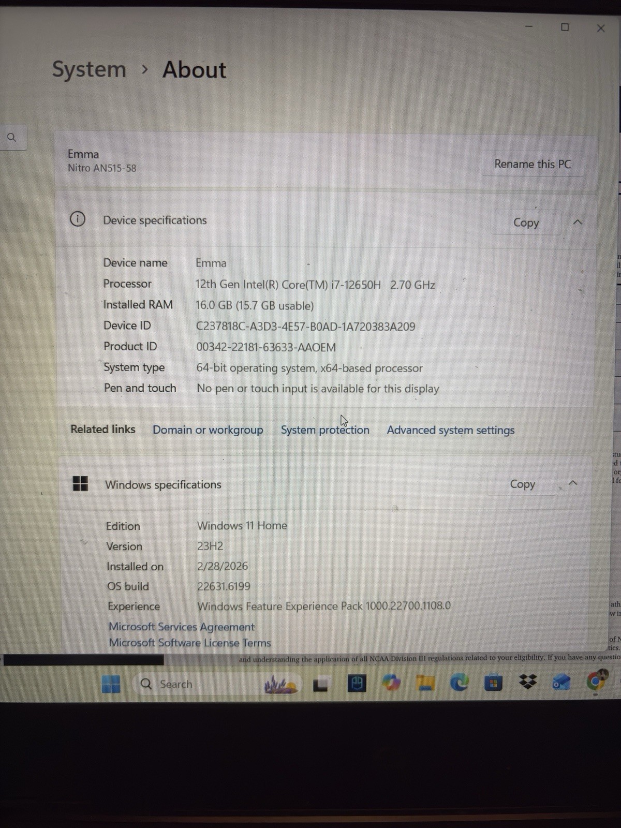This screenshot has width=621, height=828.
Task: Open Domain or workgroup link
Action: pos(208,430)
